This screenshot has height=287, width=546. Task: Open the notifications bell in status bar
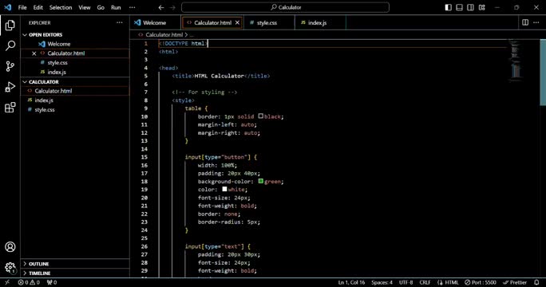pos(537,282)
